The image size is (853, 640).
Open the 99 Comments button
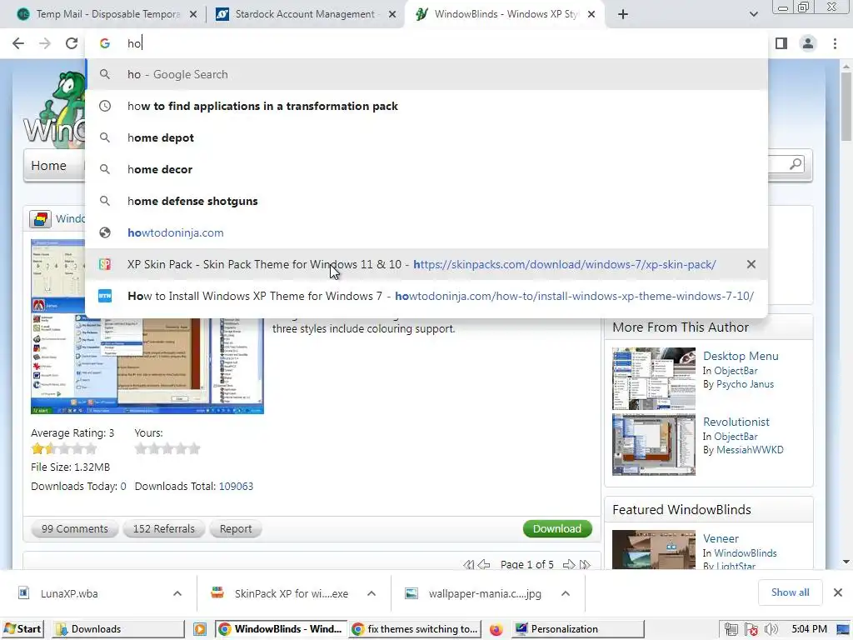74,529
